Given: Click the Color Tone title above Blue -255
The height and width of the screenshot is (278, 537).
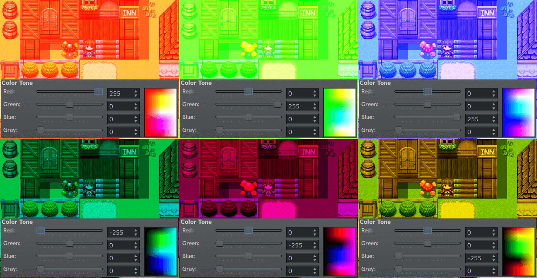Looking at the screenshot, I should tap(375, 222).
